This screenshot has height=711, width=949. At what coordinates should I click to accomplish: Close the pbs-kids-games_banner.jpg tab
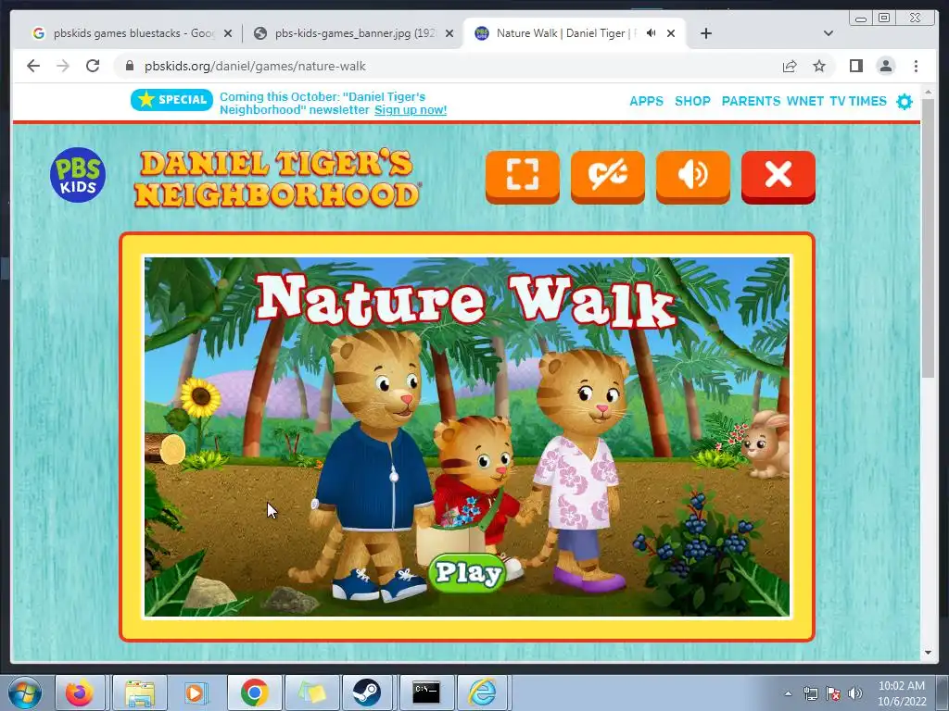click(449, 33)
